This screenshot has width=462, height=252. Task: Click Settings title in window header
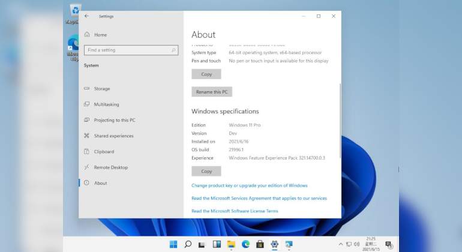106,16
